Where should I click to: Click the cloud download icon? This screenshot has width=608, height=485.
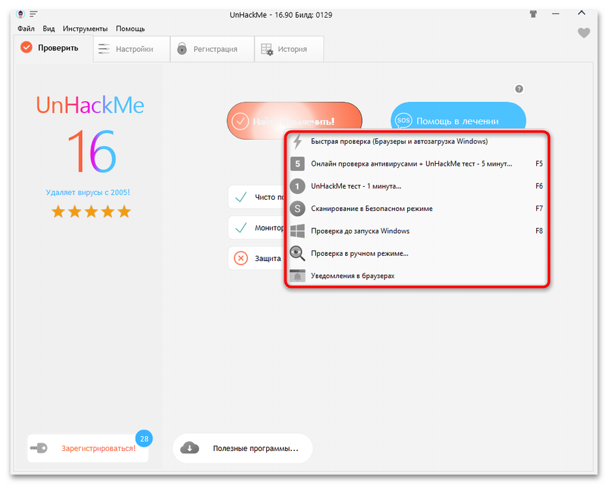(190, 448)
